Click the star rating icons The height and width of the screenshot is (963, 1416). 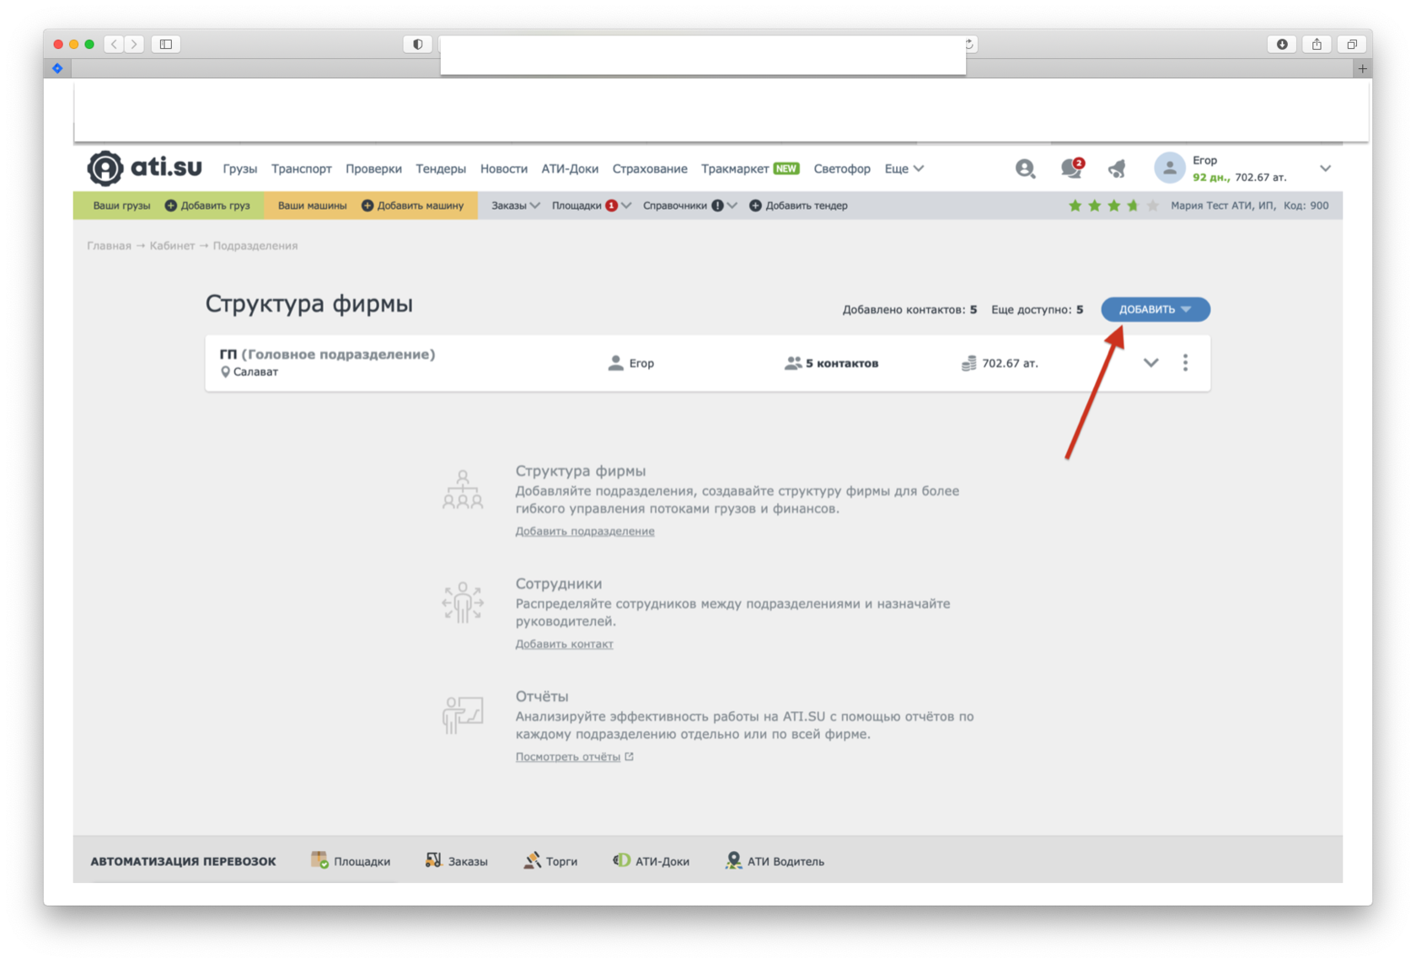pyautogui.click(x=1113, y=206)
